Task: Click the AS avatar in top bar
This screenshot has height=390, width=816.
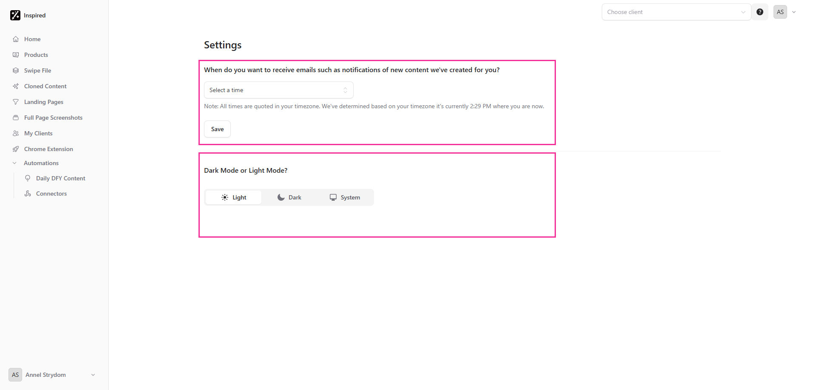Action: (x=780, y=12)
